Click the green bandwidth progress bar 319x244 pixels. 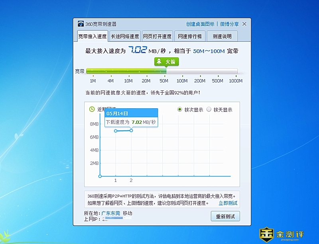pos(126,71)
